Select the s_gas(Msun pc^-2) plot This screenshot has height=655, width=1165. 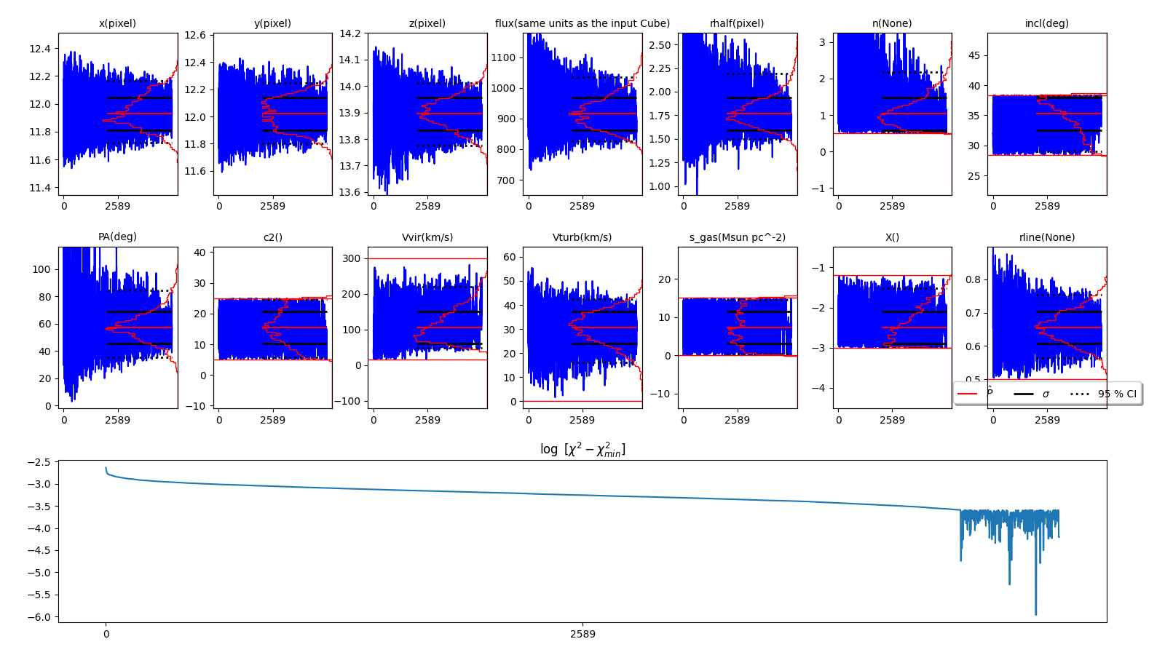click(737, 327)
